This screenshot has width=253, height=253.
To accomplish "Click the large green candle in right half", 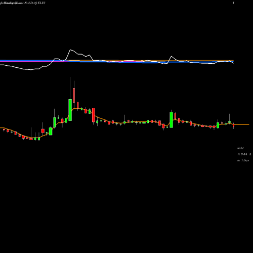I will (171, 120).
